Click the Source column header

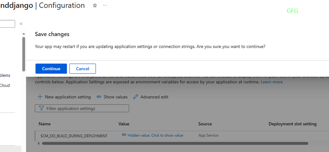(205, 124)
